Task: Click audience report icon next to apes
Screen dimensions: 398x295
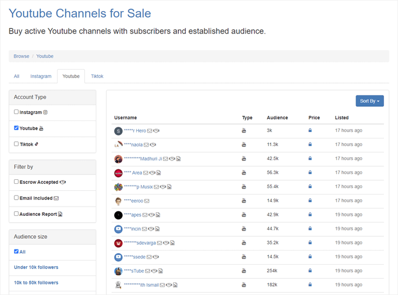Action: point(158,215)
